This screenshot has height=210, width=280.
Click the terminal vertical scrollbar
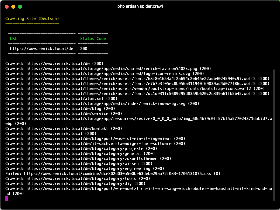tap(274, 135)
